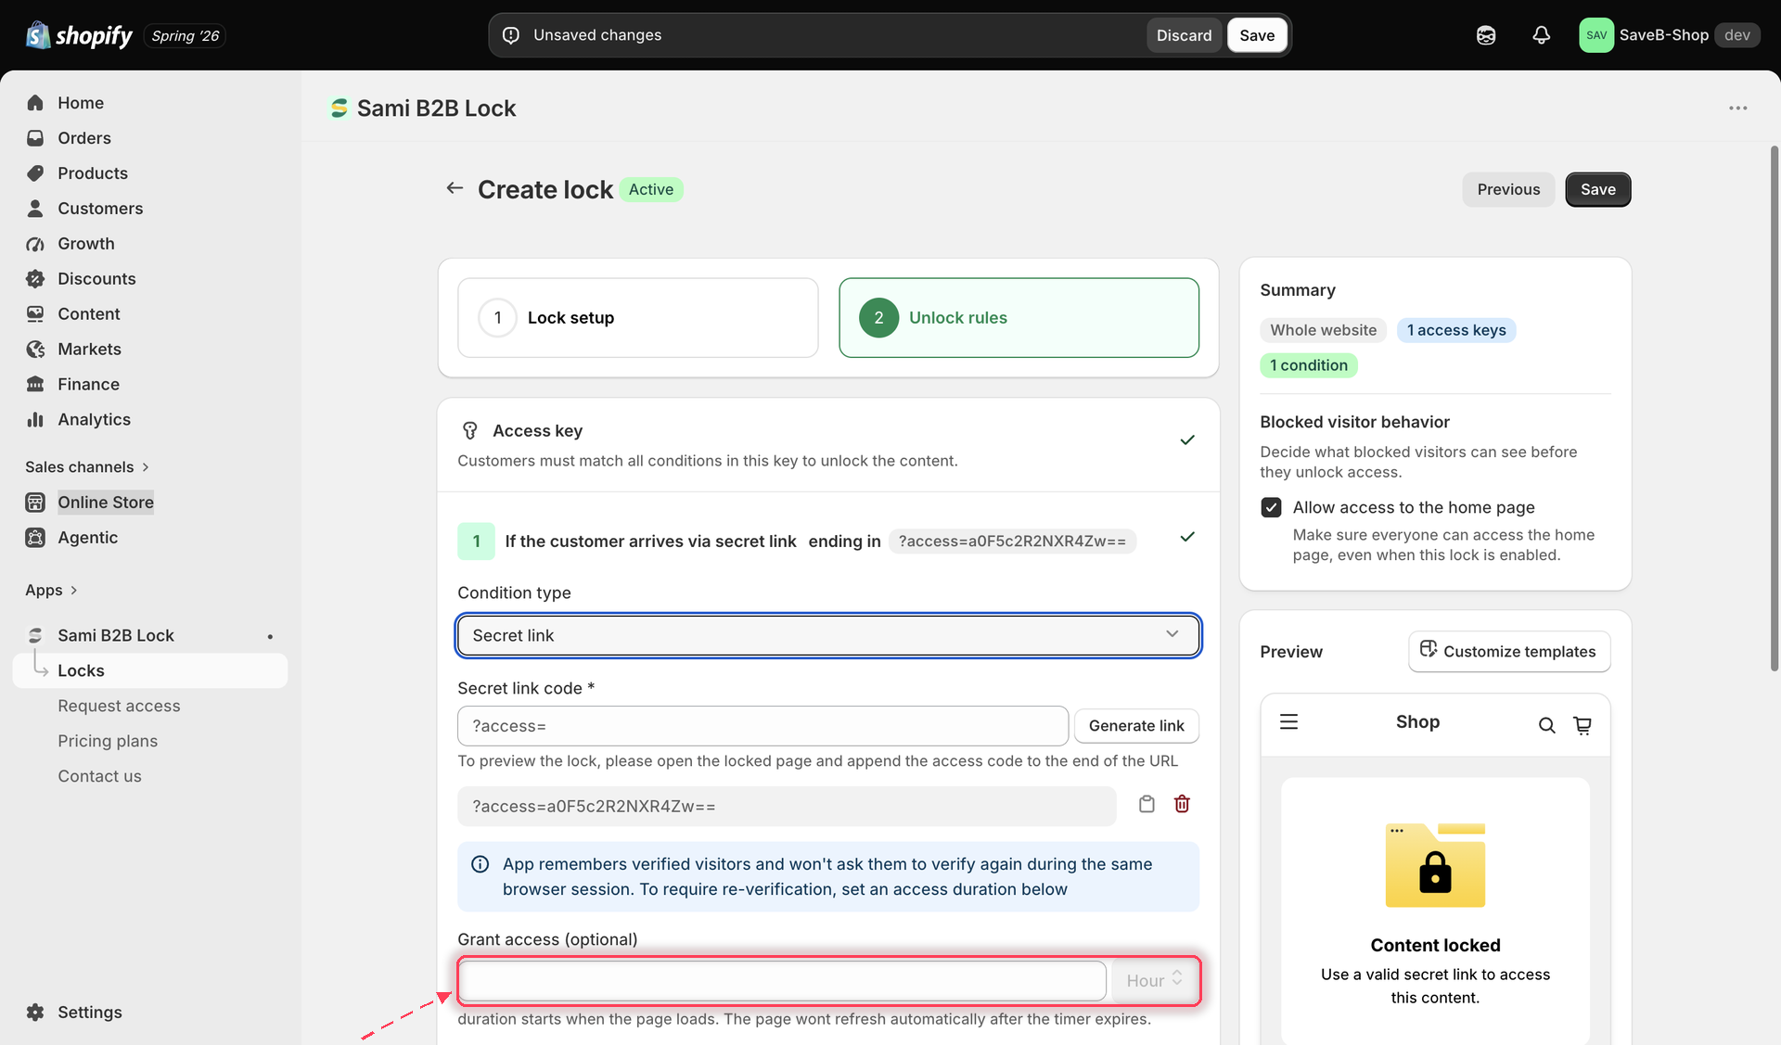Click Customize templates

coord(1509,652)
